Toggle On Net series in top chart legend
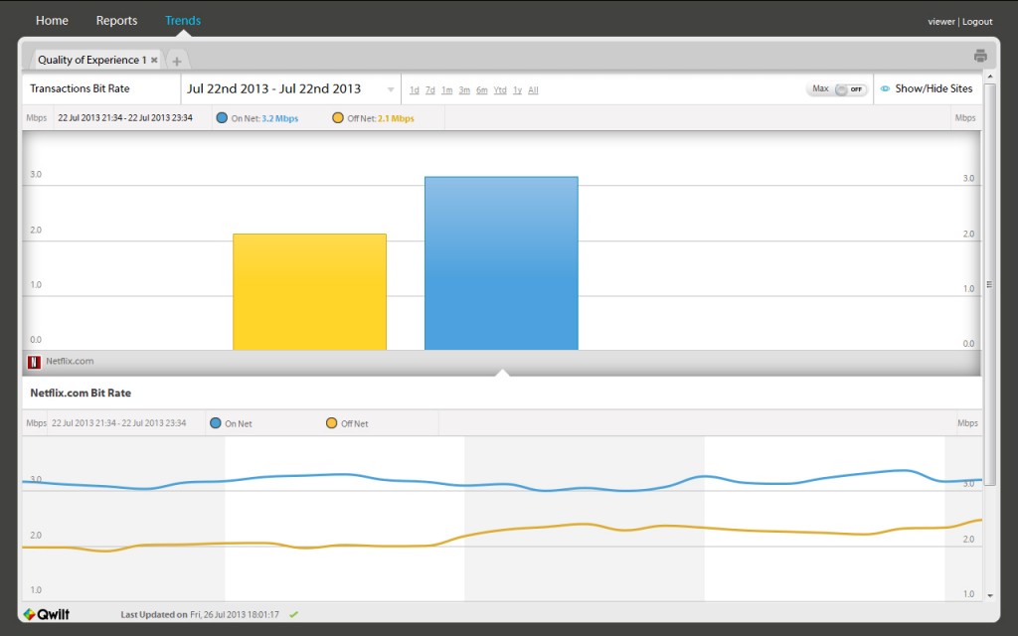The height and width of the screenshot is (636, 1018). tap(222, 118)
